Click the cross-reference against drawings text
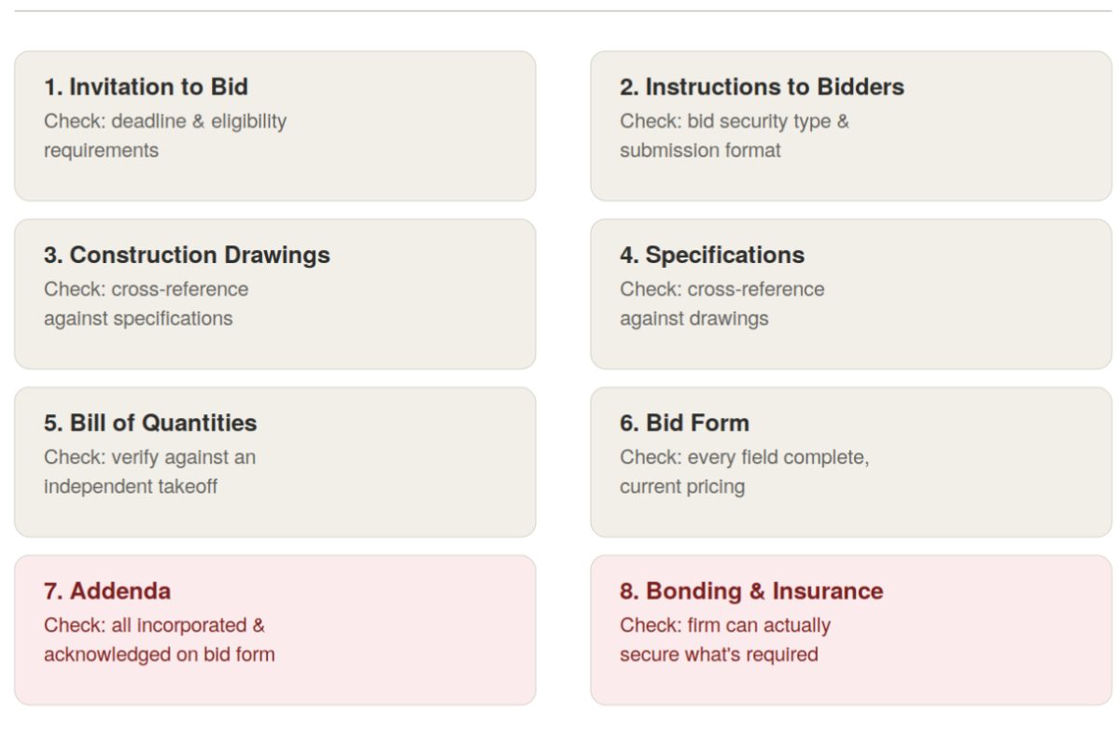Viewport: 1120px width, 738px height. point(722,303)
